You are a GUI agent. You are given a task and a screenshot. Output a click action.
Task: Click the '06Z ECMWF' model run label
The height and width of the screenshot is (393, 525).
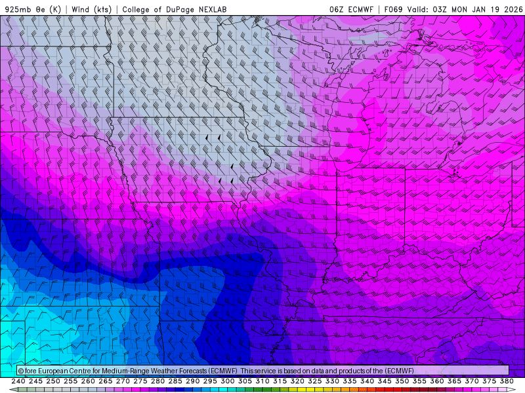coord(351,9)
